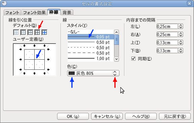Screen dimensions: 194x123
Task: Select the no-borders default preset icon
Action: point(16,32)
